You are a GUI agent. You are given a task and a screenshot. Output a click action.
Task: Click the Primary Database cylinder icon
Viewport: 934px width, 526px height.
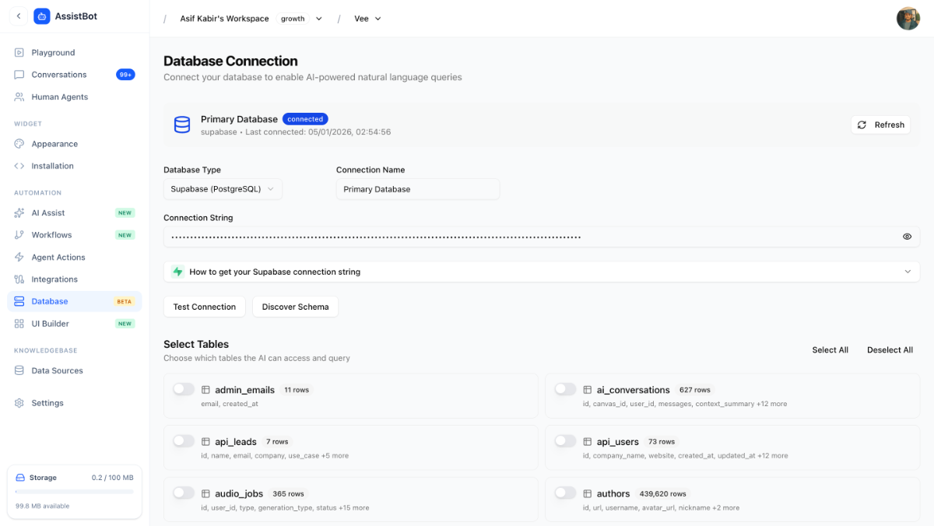pos(182,124)
